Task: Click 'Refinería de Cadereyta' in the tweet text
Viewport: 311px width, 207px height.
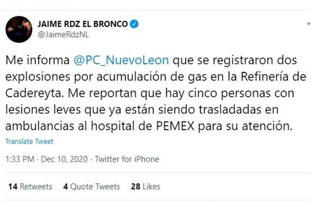Action: (x=156, y=85)
